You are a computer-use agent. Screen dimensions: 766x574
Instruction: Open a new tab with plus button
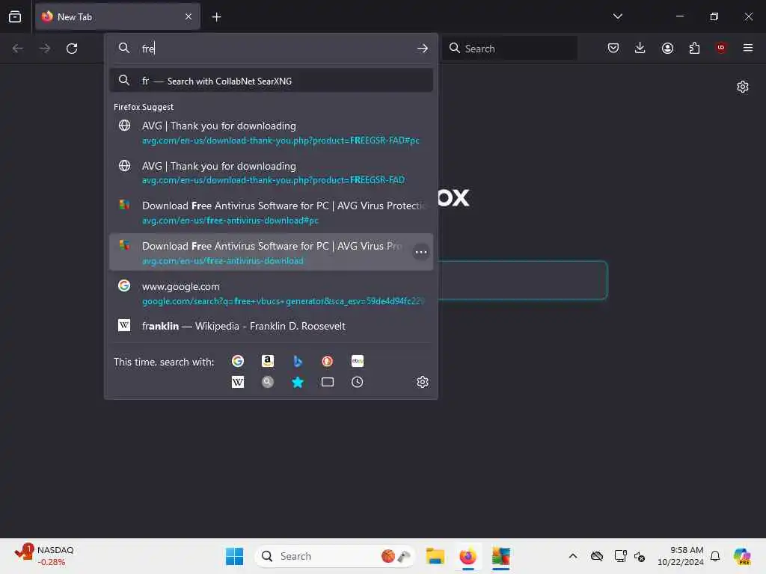216,17
